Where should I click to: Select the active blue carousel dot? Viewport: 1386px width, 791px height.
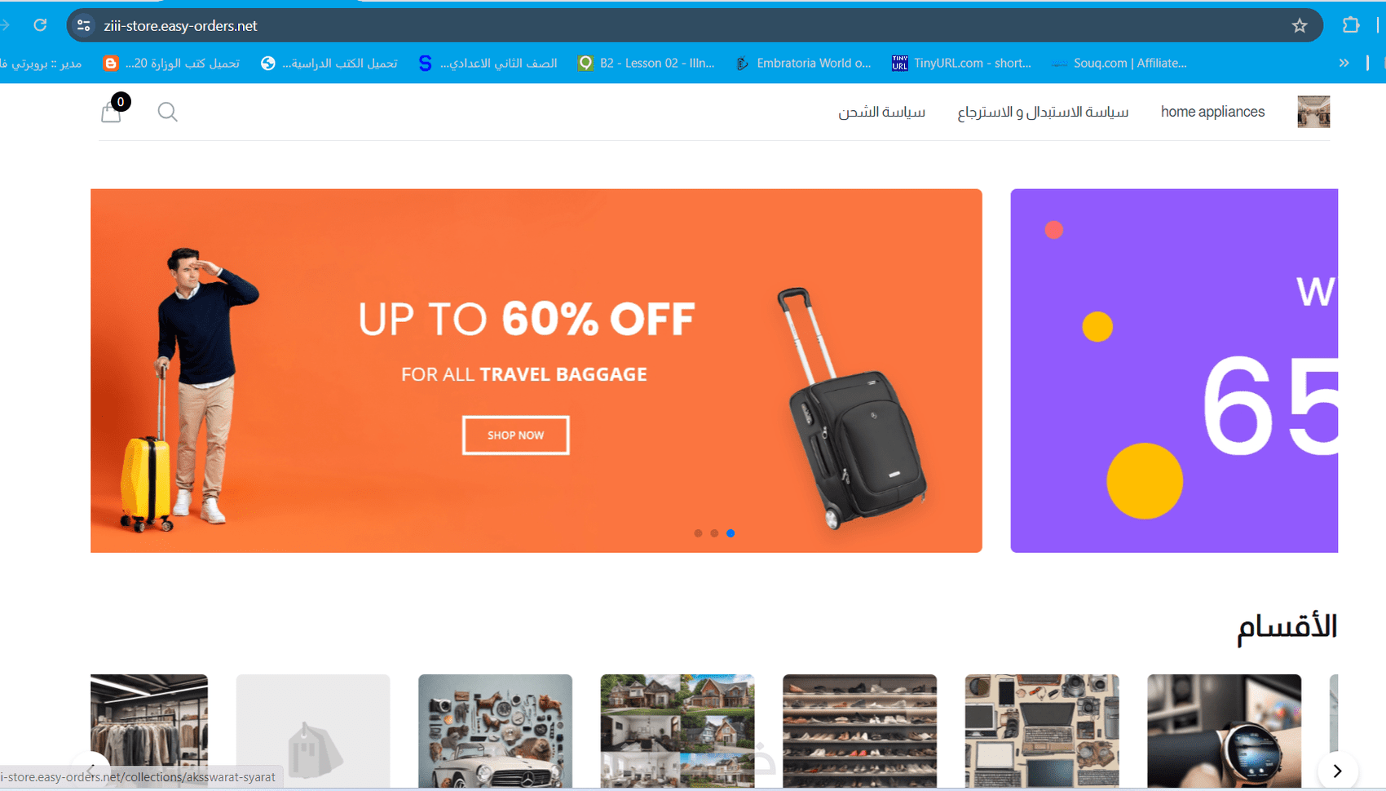click(731, 533)
